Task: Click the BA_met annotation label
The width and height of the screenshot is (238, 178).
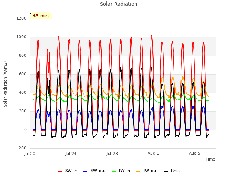Action: (41, 16)
